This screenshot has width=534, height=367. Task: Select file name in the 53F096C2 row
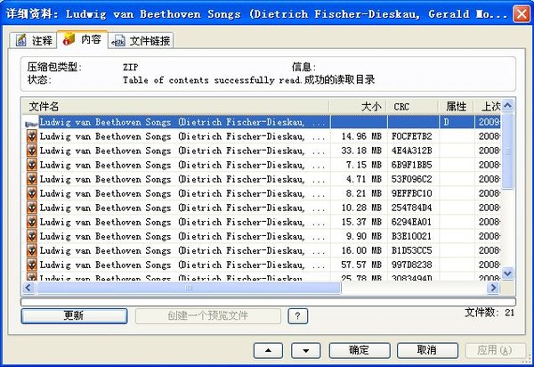pyautogui.click(x=182, y=180)
